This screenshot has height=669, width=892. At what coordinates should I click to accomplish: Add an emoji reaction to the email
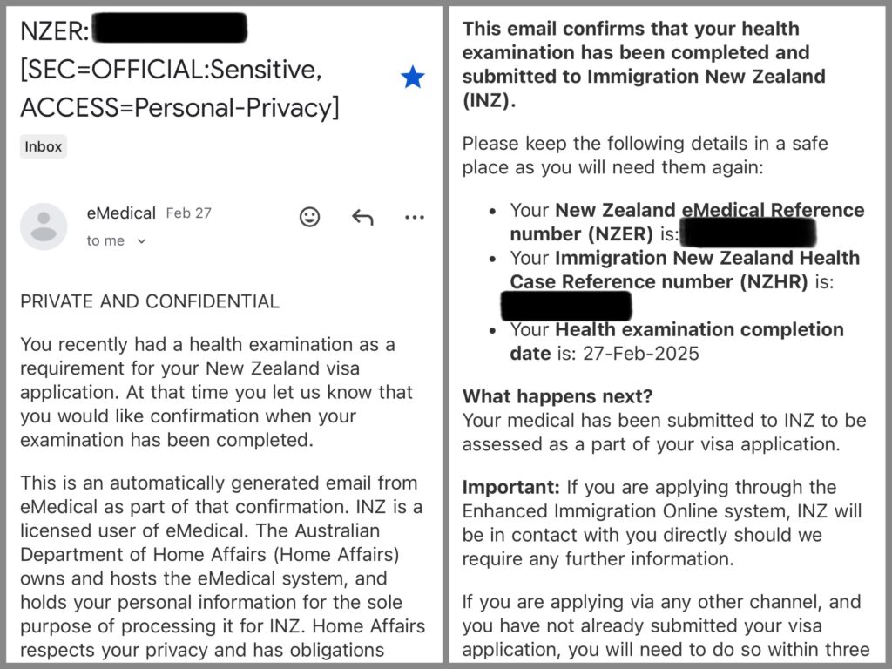click(309, 217)
